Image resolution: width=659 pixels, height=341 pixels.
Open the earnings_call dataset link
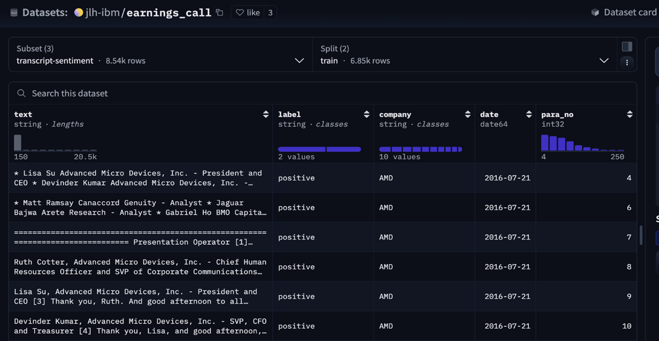click(x=169, y=13)
